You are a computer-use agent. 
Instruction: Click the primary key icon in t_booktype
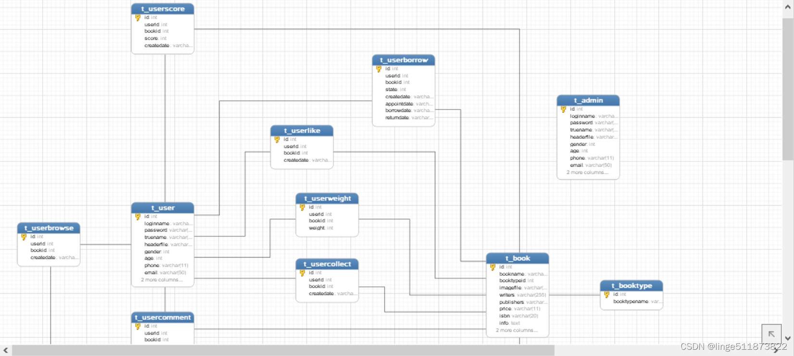click(607, 295)
